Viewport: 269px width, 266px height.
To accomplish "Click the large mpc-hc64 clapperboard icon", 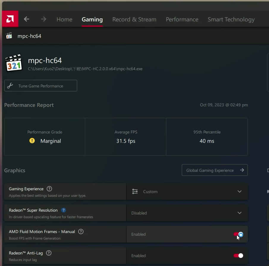I will pyautogui.click(x=14, y=63).
